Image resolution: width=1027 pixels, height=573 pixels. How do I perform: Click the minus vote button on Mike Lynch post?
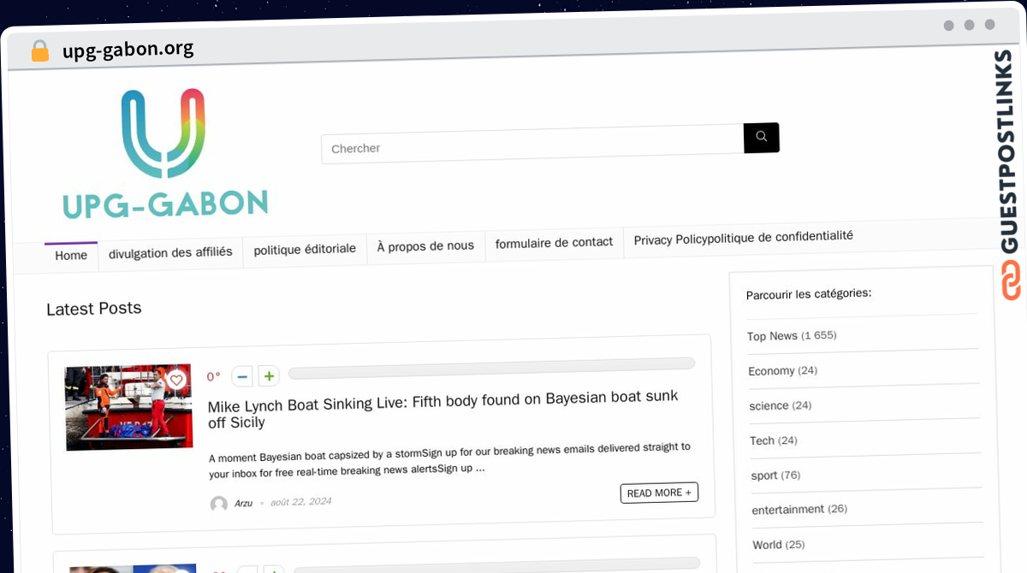click(242, 376)
